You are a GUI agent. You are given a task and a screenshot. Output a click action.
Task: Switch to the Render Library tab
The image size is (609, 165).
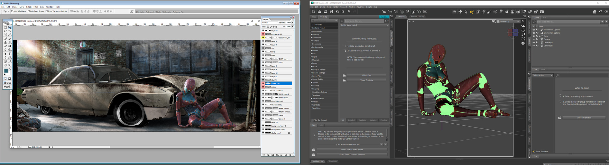point(417,17)
